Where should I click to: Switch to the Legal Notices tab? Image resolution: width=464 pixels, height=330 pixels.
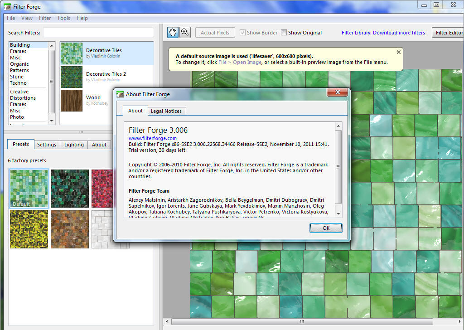coord(166,111)
